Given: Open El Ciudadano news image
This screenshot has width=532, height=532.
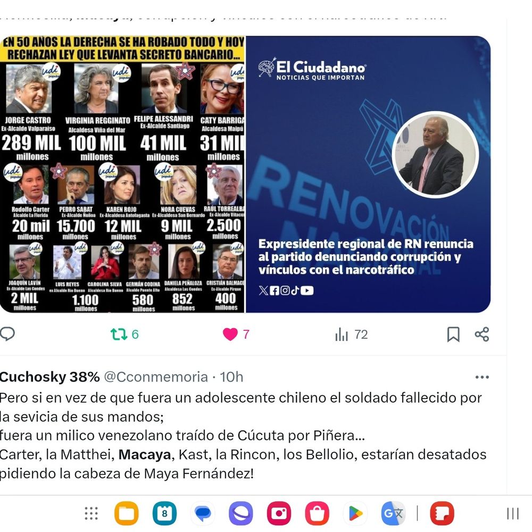Looking at the screenshot, I should pos(368,174).
